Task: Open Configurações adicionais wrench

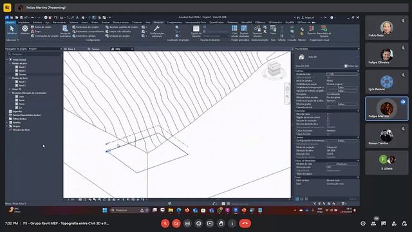Action: [157, 32]
